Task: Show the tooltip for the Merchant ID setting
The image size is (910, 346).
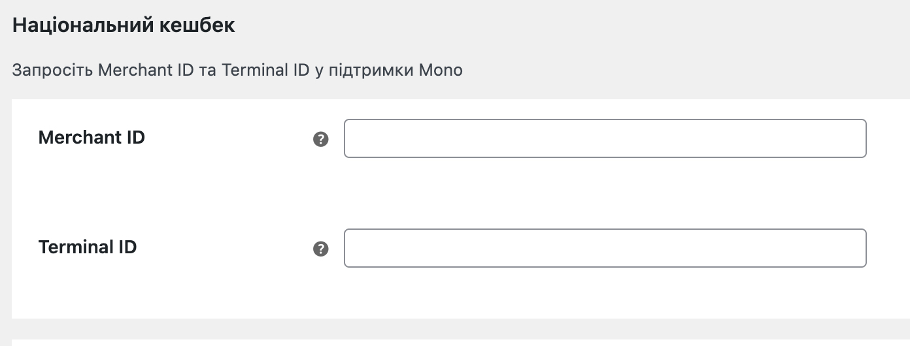Action: click(320, 139)
